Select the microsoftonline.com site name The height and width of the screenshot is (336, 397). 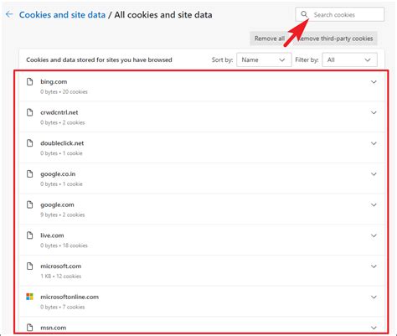tap(70, 297)
